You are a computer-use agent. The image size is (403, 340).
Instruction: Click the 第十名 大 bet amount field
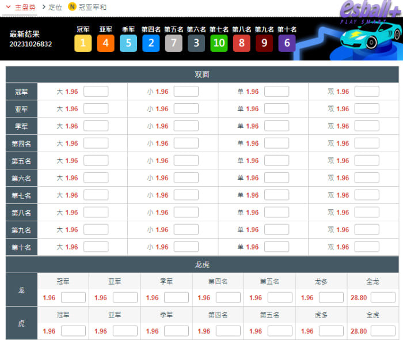96,247
